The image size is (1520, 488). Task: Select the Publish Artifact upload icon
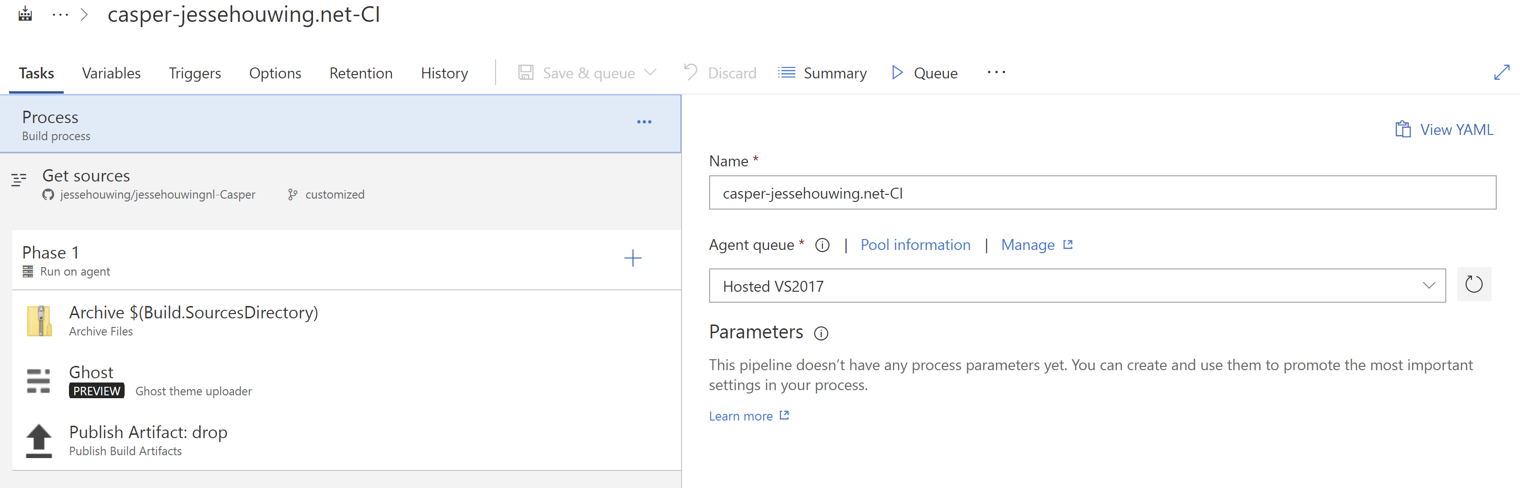(39, 440)
